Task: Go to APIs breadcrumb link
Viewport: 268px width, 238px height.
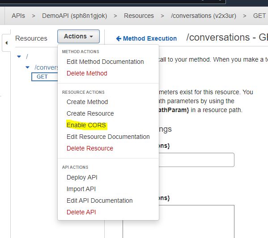Action: coord(18,16)
